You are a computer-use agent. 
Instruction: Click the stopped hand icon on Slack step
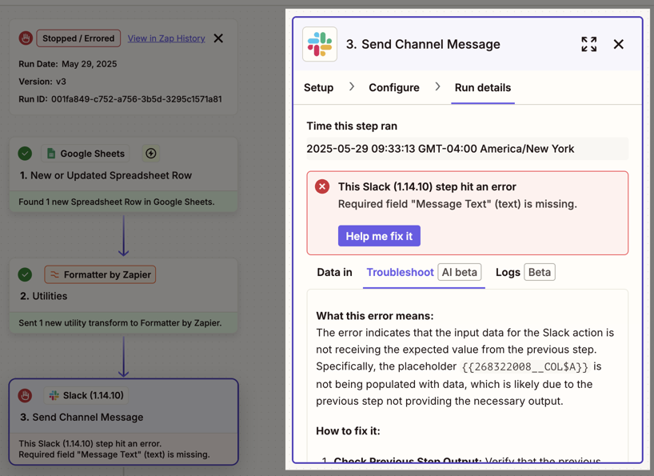(x=26, y=395)
